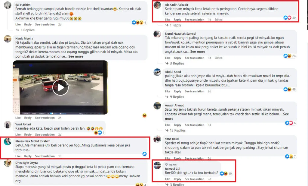The image size is (308, 186).
Task: Open Dhea Kyle Oryza's profile name link
Action: pyautogui.click(x=26, y=162)
